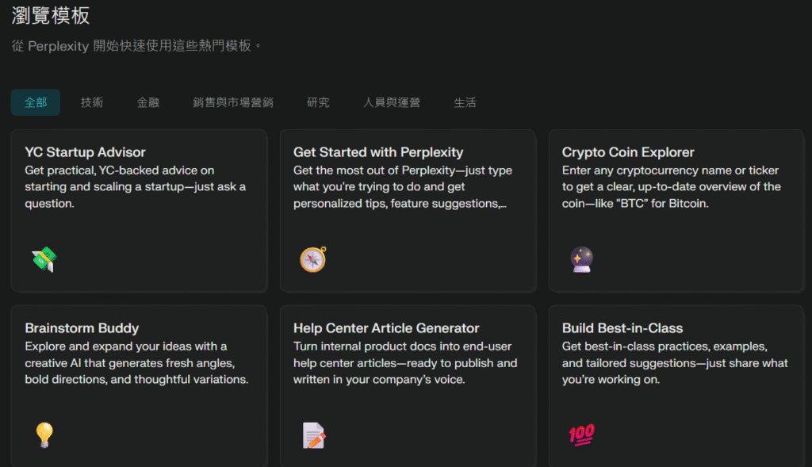Click the red 100 icon on Build Best-in-Class
Viewport: 812px width, 467px height.
581,435
